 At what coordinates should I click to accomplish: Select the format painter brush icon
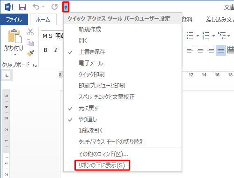click(30, 53)
